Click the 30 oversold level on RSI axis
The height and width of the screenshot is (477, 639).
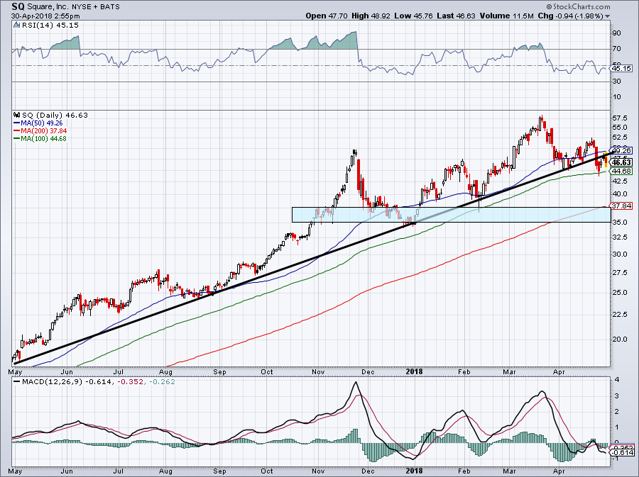pyautogui.click(x=616, y=82)
